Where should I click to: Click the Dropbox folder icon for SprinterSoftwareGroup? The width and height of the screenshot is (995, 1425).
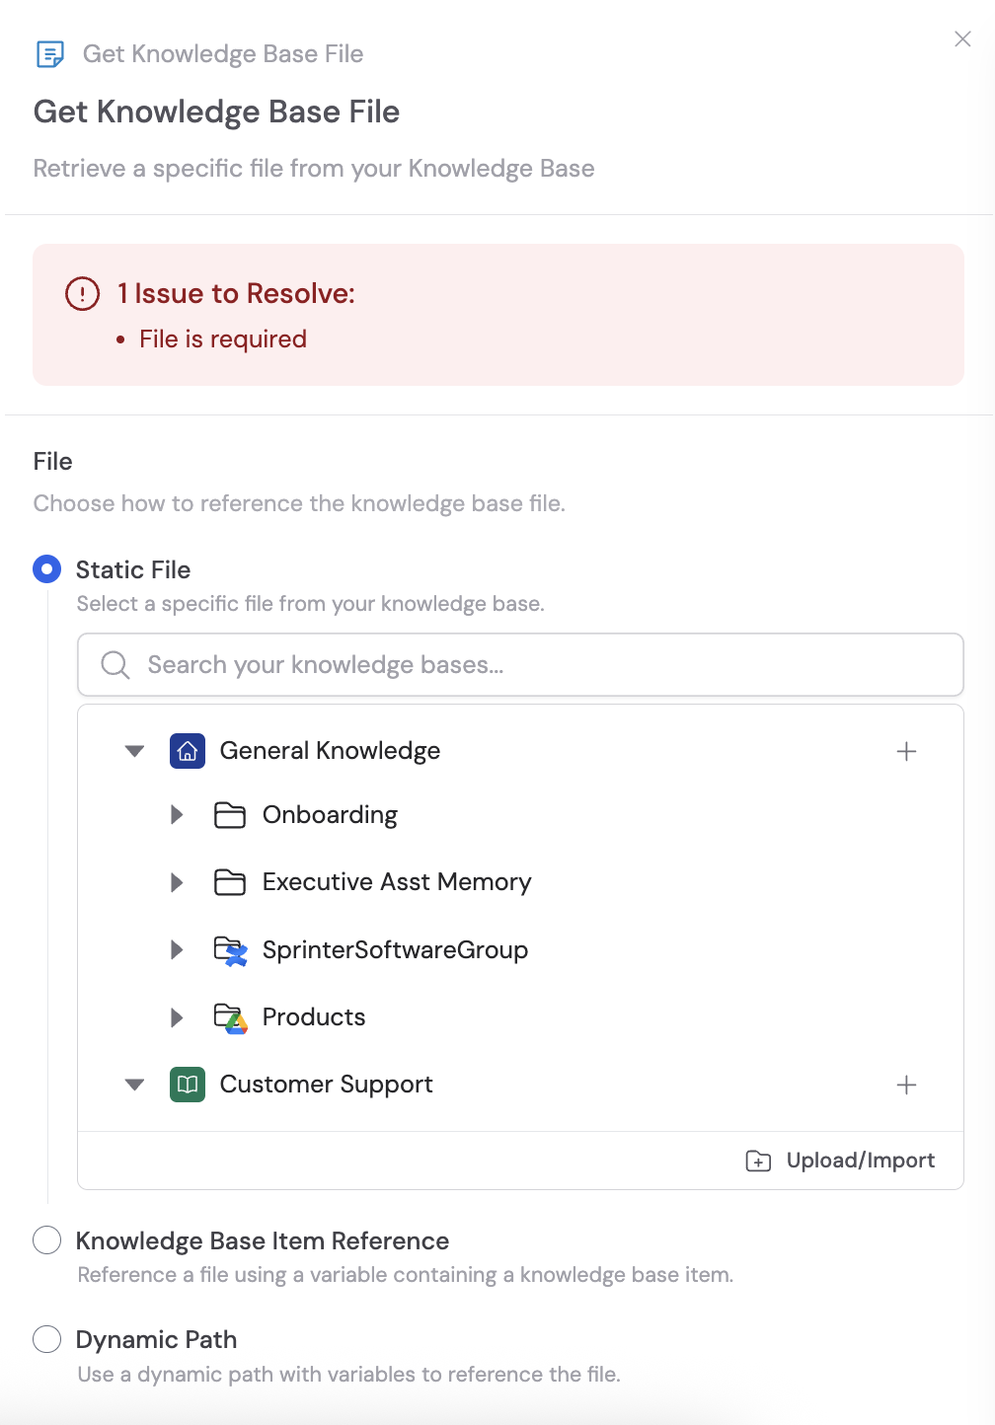[x=230, y=949]
